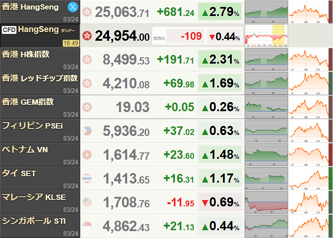Viewport: 333px width, 238px height.
Task: Click the green intraday chart in the 香港 HangSeng row
Action: (266, 12)
